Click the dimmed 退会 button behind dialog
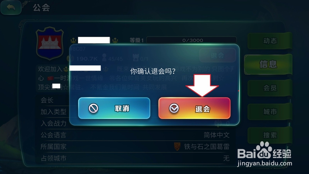309x174 pixels. tap(218, 55)
